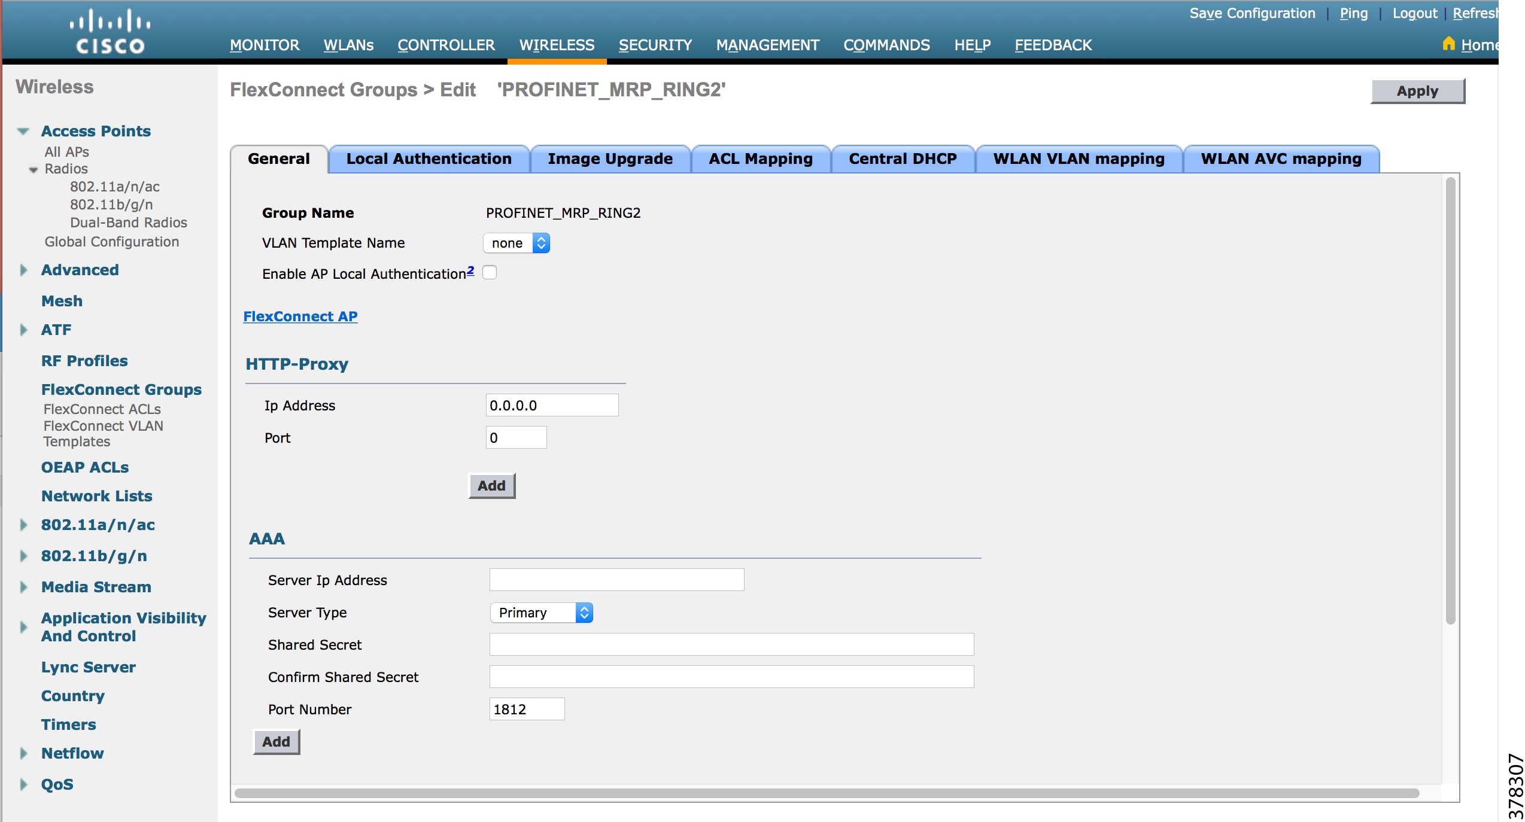Open OEAP ACLs
Image resolution: width=1525 pixels, height=822 pixels.
85,467
